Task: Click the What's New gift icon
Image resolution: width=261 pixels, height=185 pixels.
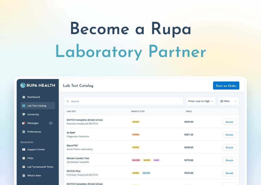Action: coord(23,175)
